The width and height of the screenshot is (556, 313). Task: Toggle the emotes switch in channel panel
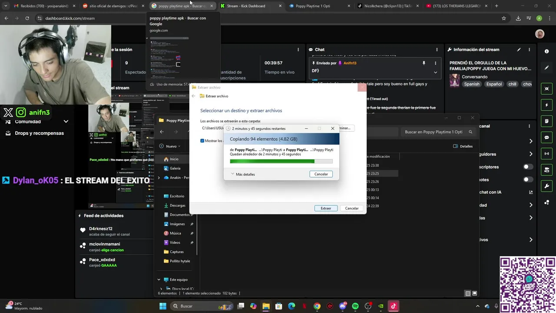point(528,180)
